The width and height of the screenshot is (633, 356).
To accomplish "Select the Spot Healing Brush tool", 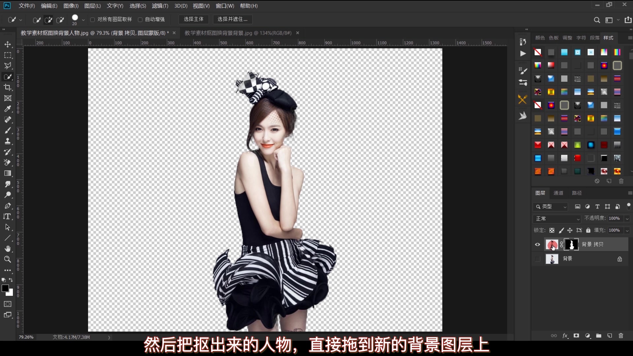I will tap(8, 120).
